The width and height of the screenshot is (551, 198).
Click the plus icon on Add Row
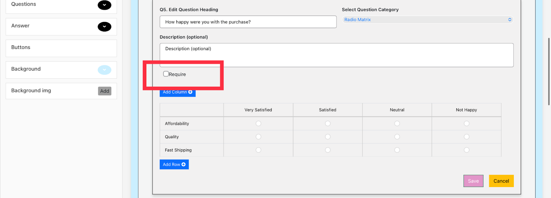(184, 164)
